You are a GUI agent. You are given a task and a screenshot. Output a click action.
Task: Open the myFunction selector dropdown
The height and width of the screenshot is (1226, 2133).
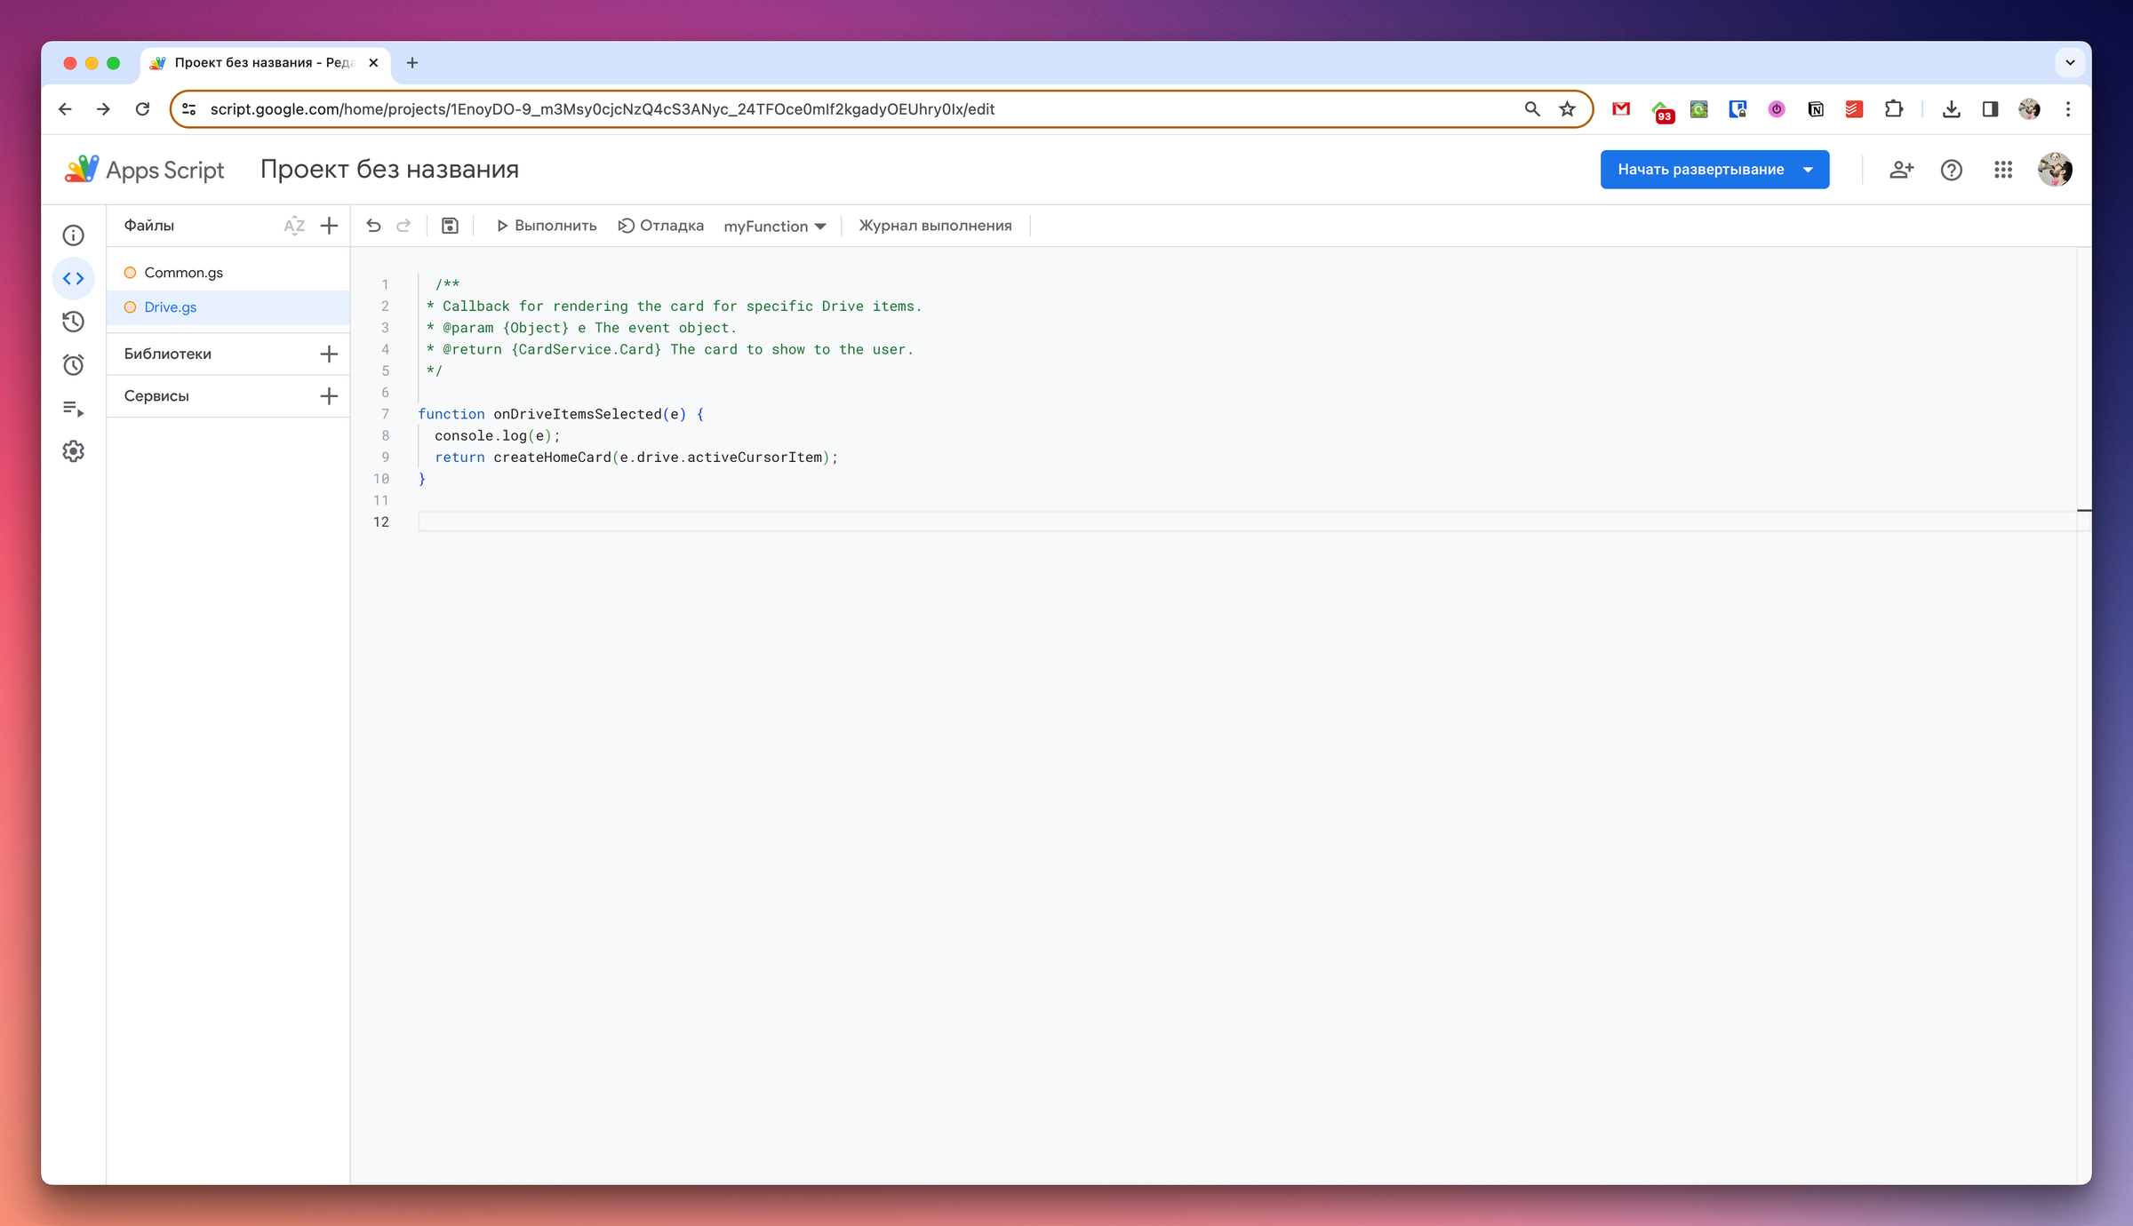pos(774,227)
